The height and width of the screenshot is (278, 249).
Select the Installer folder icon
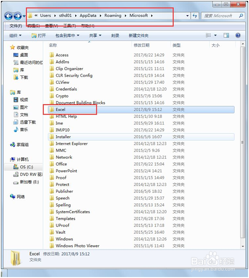[x=52, y=137]
